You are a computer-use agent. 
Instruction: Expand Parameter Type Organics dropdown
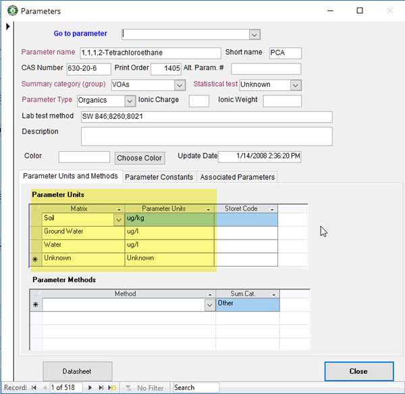[130, 101]
